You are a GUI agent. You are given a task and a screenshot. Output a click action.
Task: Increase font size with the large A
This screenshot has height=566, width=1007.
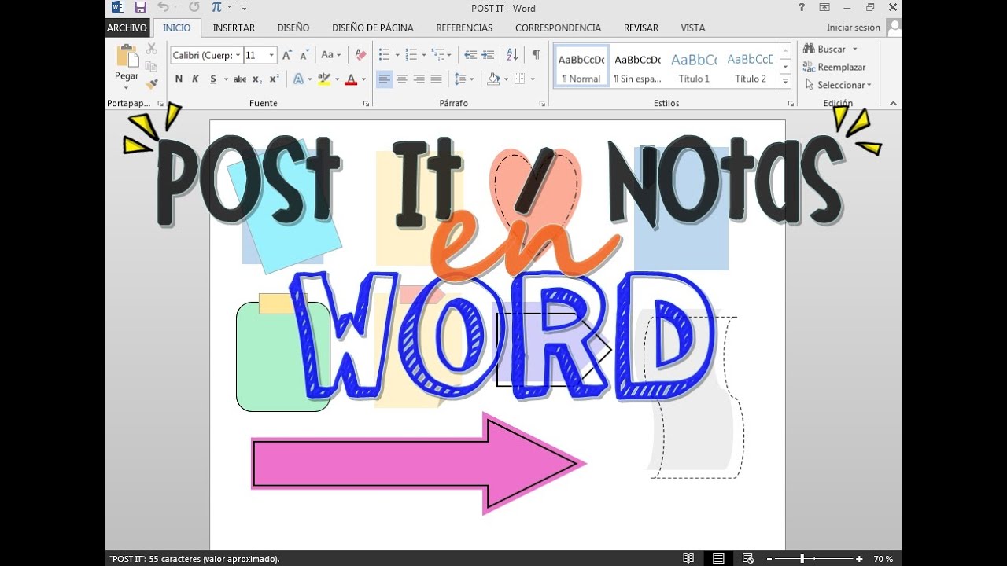pyautogui.click(x=287, y=55)
